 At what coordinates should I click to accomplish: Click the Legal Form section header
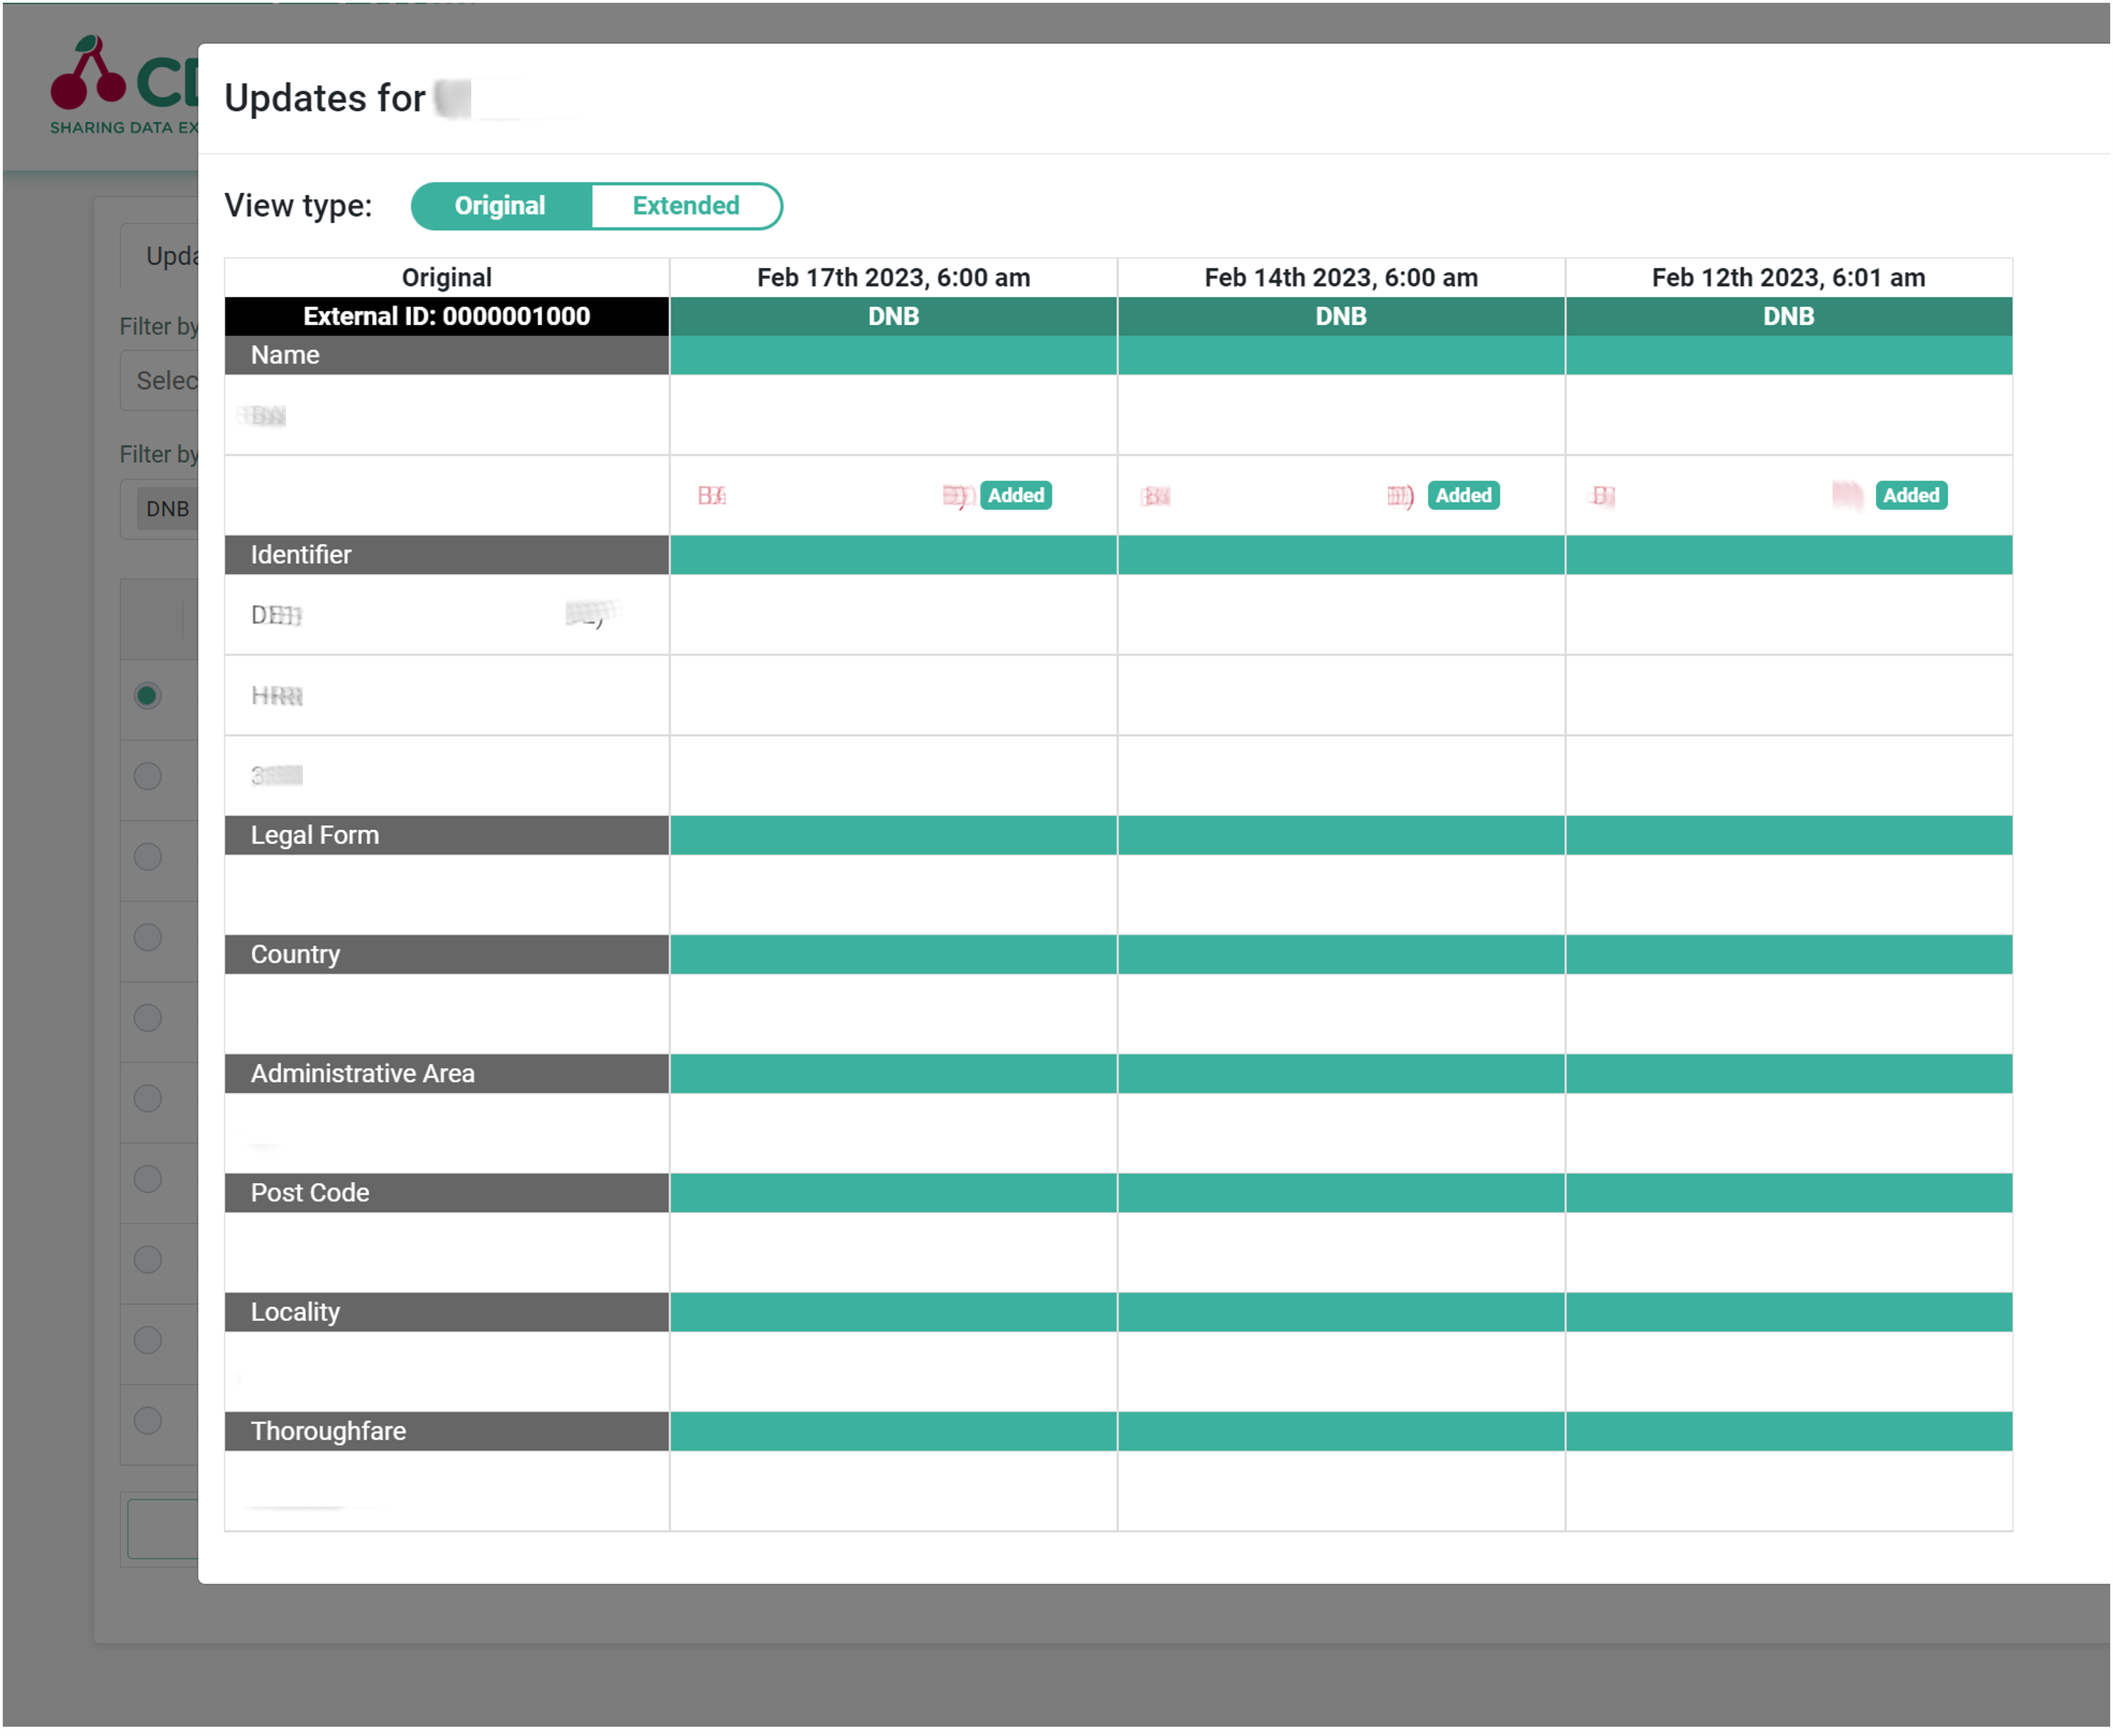point(447,836)
